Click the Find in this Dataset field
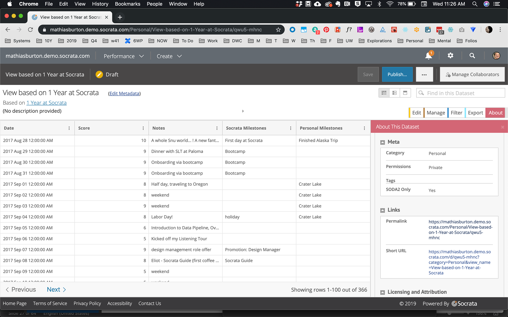 click(x=464, y=93)
